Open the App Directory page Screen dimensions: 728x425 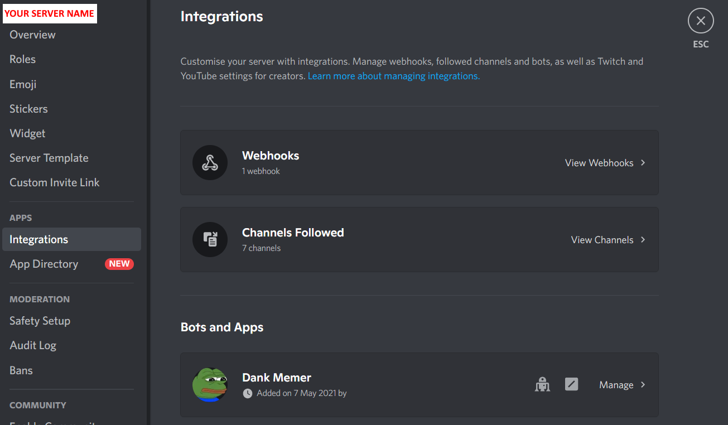[44, 264]
